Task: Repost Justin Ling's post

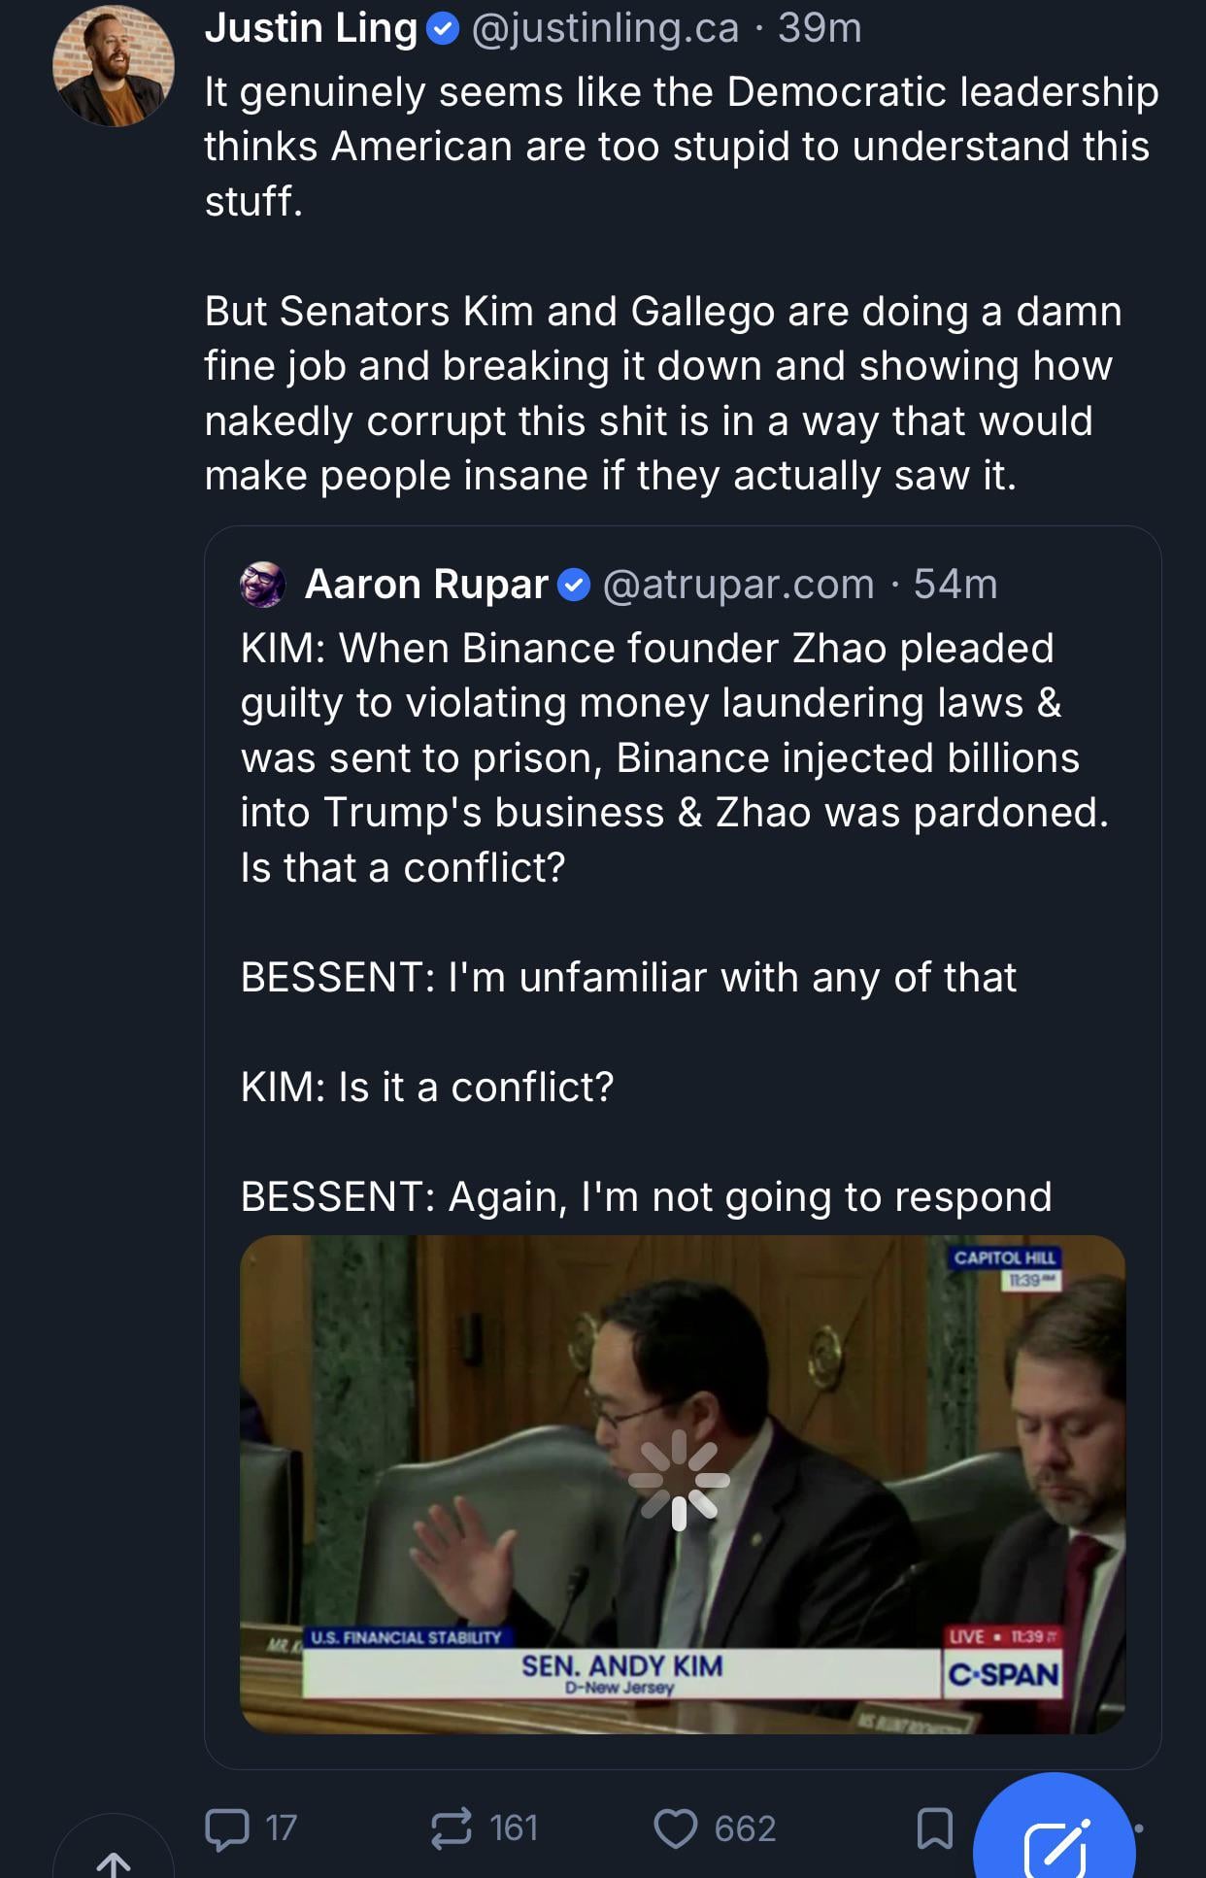Action: [x=452, y=1828]
